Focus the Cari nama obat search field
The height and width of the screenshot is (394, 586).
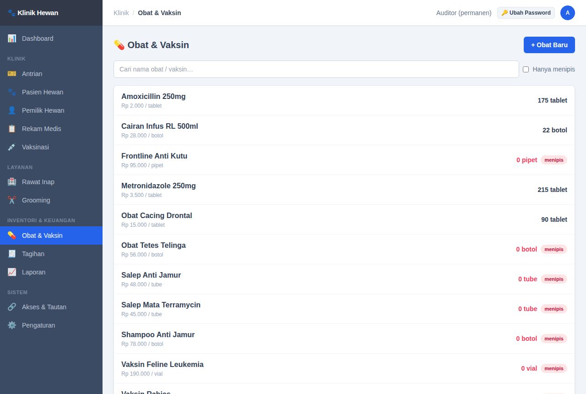coord(316,69)
